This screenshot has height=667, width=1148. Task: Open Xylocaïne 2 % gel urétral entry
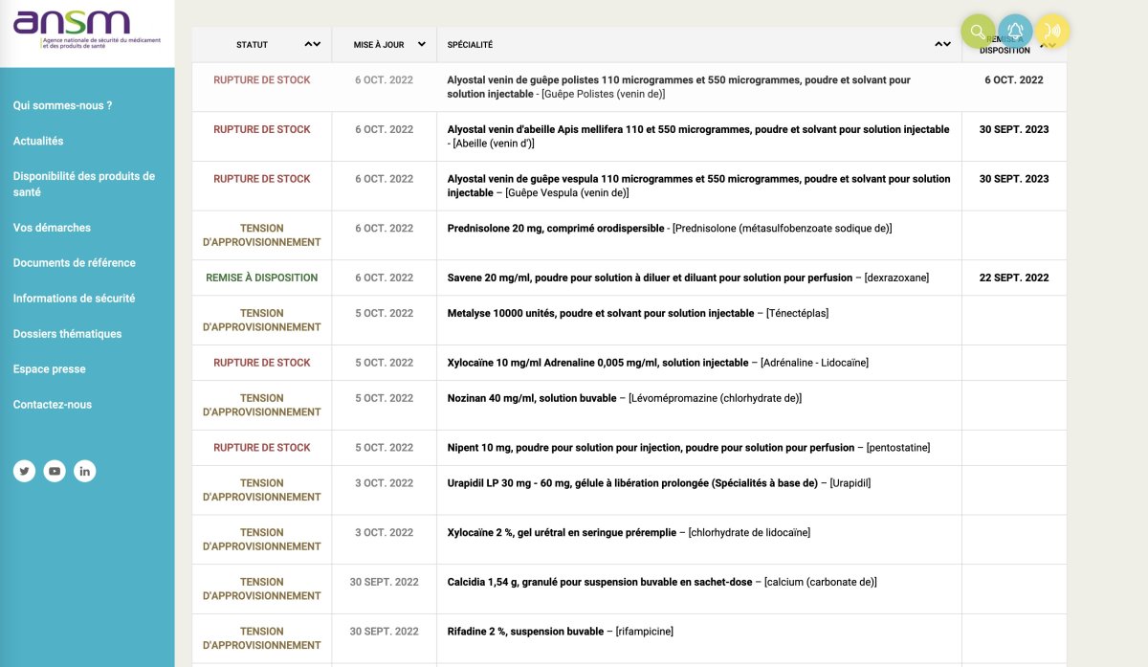(629, 532)
